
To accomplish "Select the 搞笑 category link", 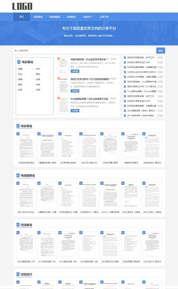I will [20, 84].
